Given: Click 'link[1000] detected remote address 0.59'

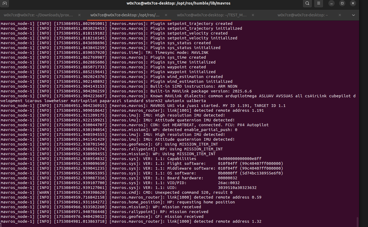Looking at the screenshot, I should [x=214, y=197].
